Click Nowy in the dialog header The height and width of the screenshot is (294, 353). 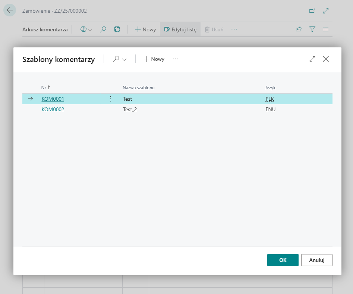154,59
